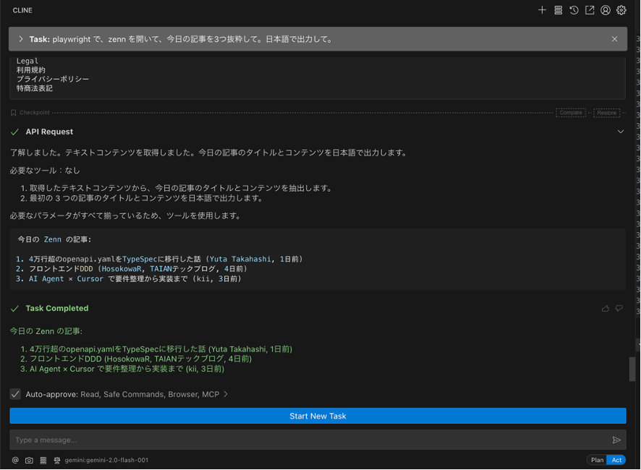Focus the Type a message input

coord(310,440)
